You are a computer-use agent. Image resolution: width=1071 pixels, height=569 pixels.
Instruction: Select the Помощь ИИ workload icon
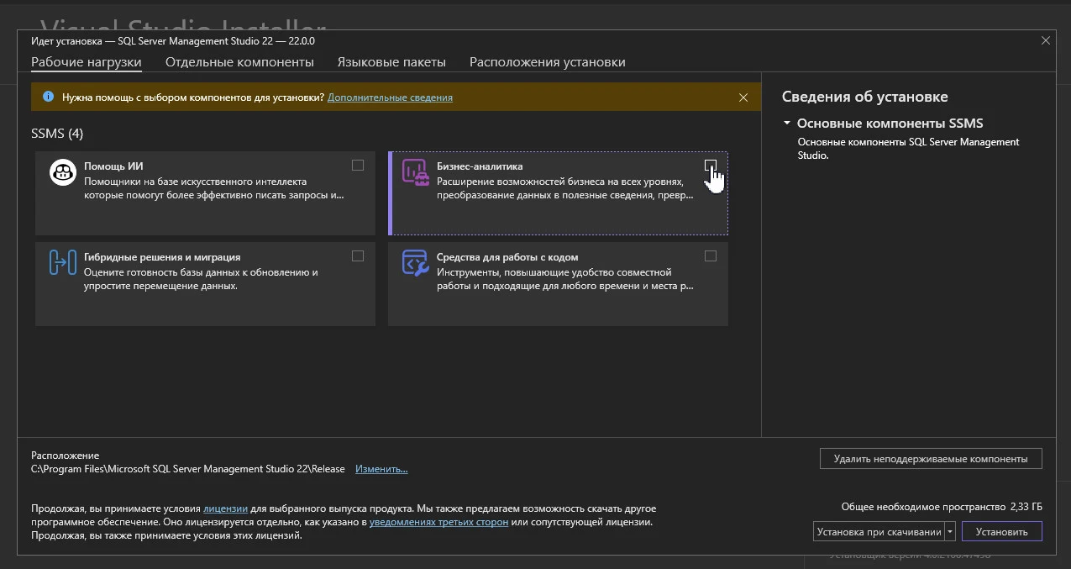pyautogui.click(x=63, y=172)
